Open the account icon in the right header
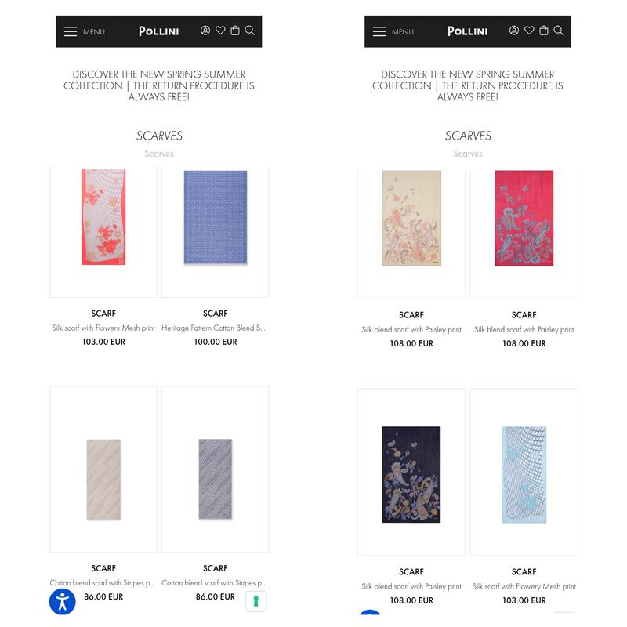 (x=514, y=31)
